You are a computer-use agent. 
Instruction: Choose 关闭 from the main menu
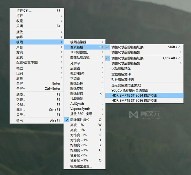tap(37, 26)
